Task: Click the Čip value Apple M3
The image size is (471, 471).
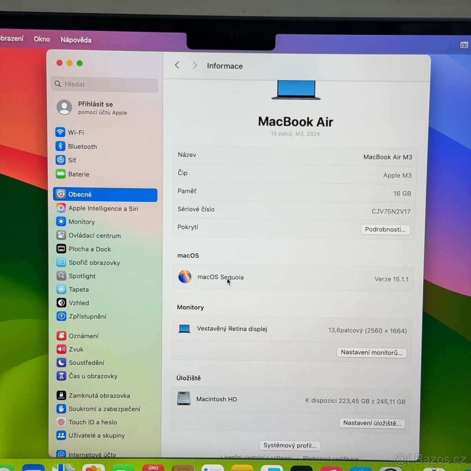Action: pyautogui.click(x=397, y=175)
